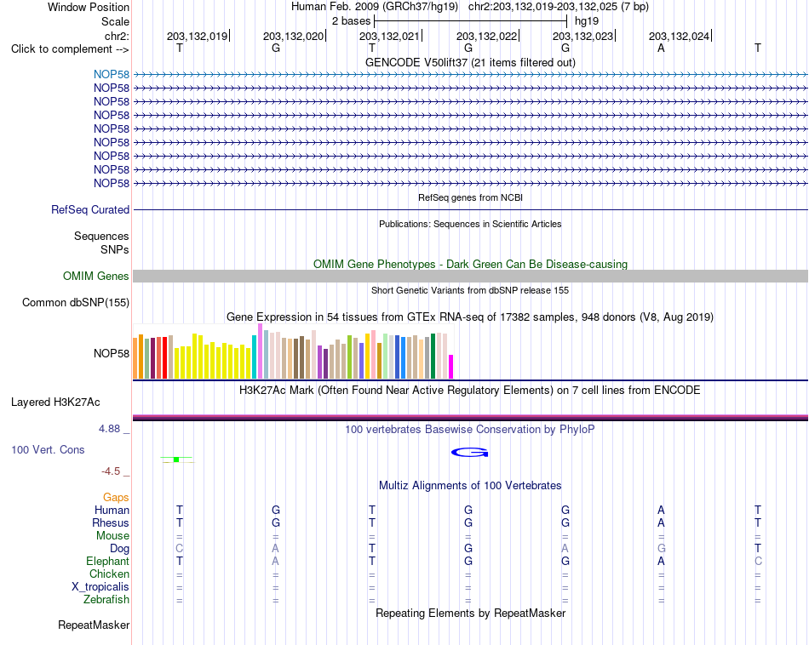Click the Sequences label of the Publications track

tap(101, 237)
